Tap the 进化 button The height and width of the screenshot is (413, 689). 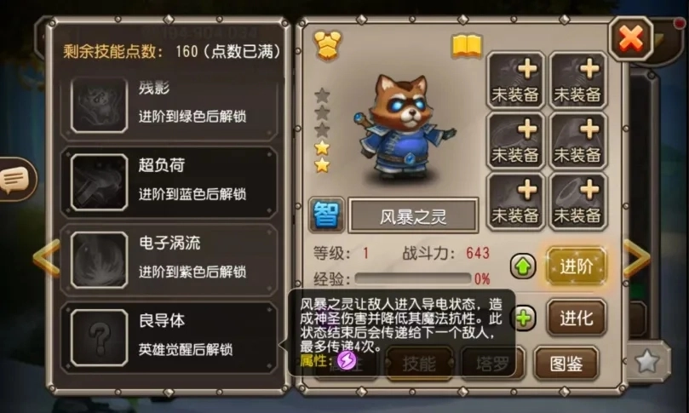tap(577, 318)
